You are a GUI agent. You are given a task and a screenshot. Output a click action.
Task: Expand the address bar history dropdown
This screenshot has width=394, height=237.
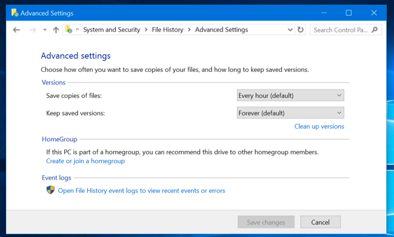(290, 30)
